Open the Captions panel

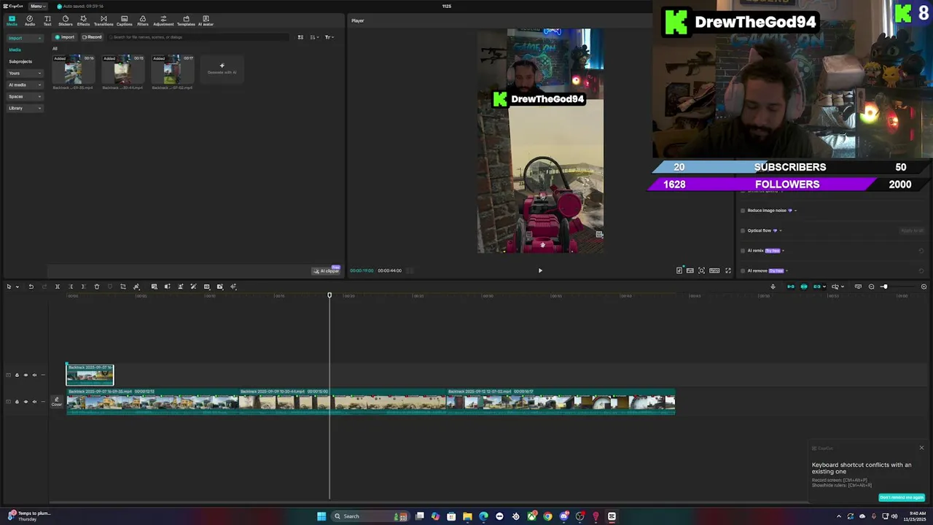pos(125,20)
